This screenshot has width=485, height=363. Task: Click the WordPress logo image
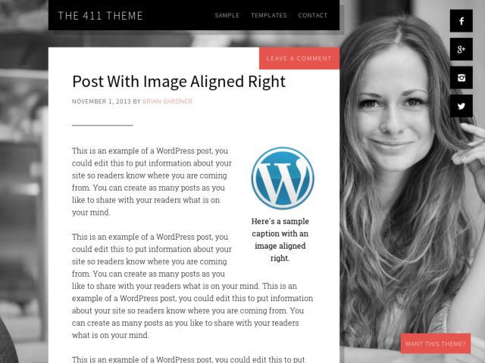(x=283, y=178)
